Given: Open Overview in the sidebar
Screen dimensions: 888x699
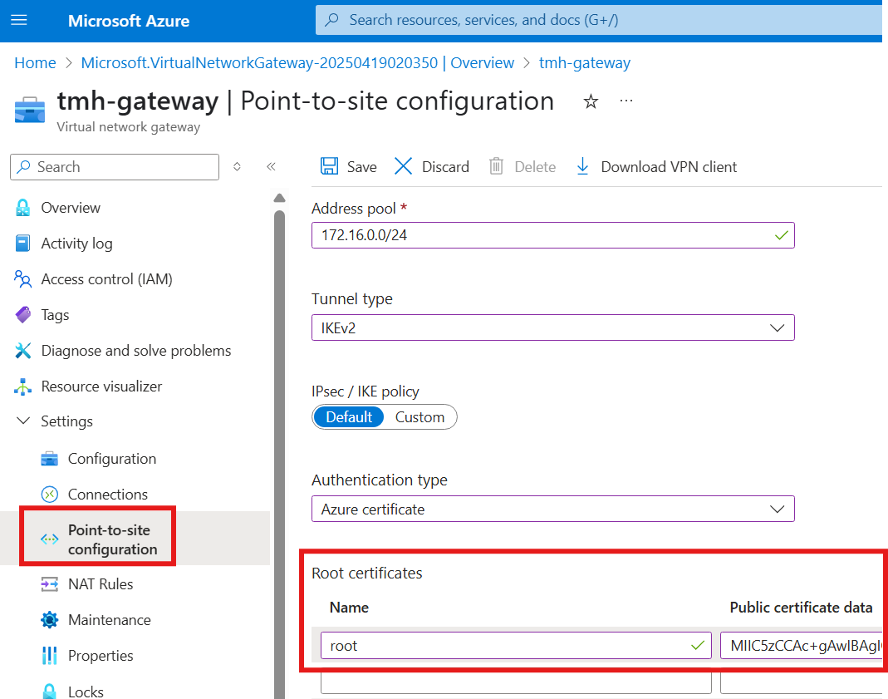Looking at the screenshot, I should 71,208.
